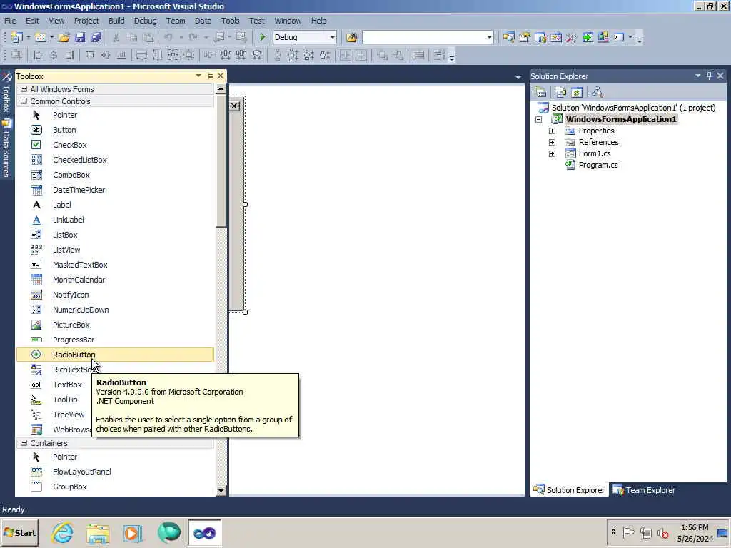
Task: Click Show All Files in Solution Explorer toolbar
Action: point(561,92)
